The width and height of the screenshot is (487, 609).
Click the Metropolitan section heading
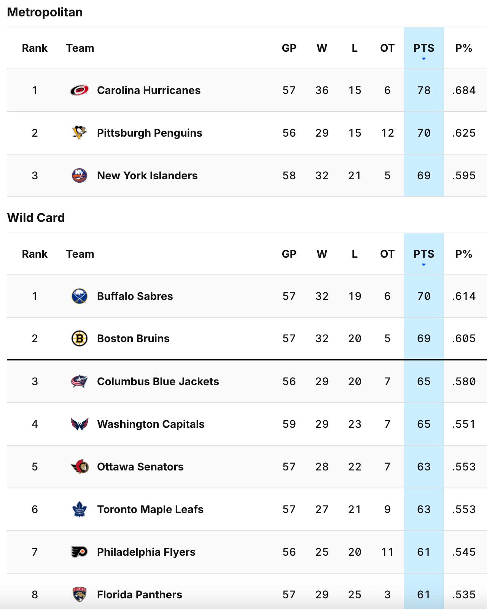click(x=45, y=12)
